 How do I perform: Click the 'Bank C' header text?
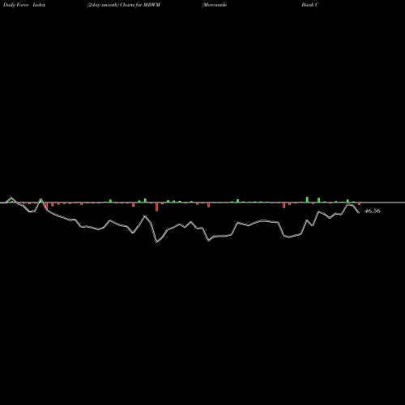(310, 5)
